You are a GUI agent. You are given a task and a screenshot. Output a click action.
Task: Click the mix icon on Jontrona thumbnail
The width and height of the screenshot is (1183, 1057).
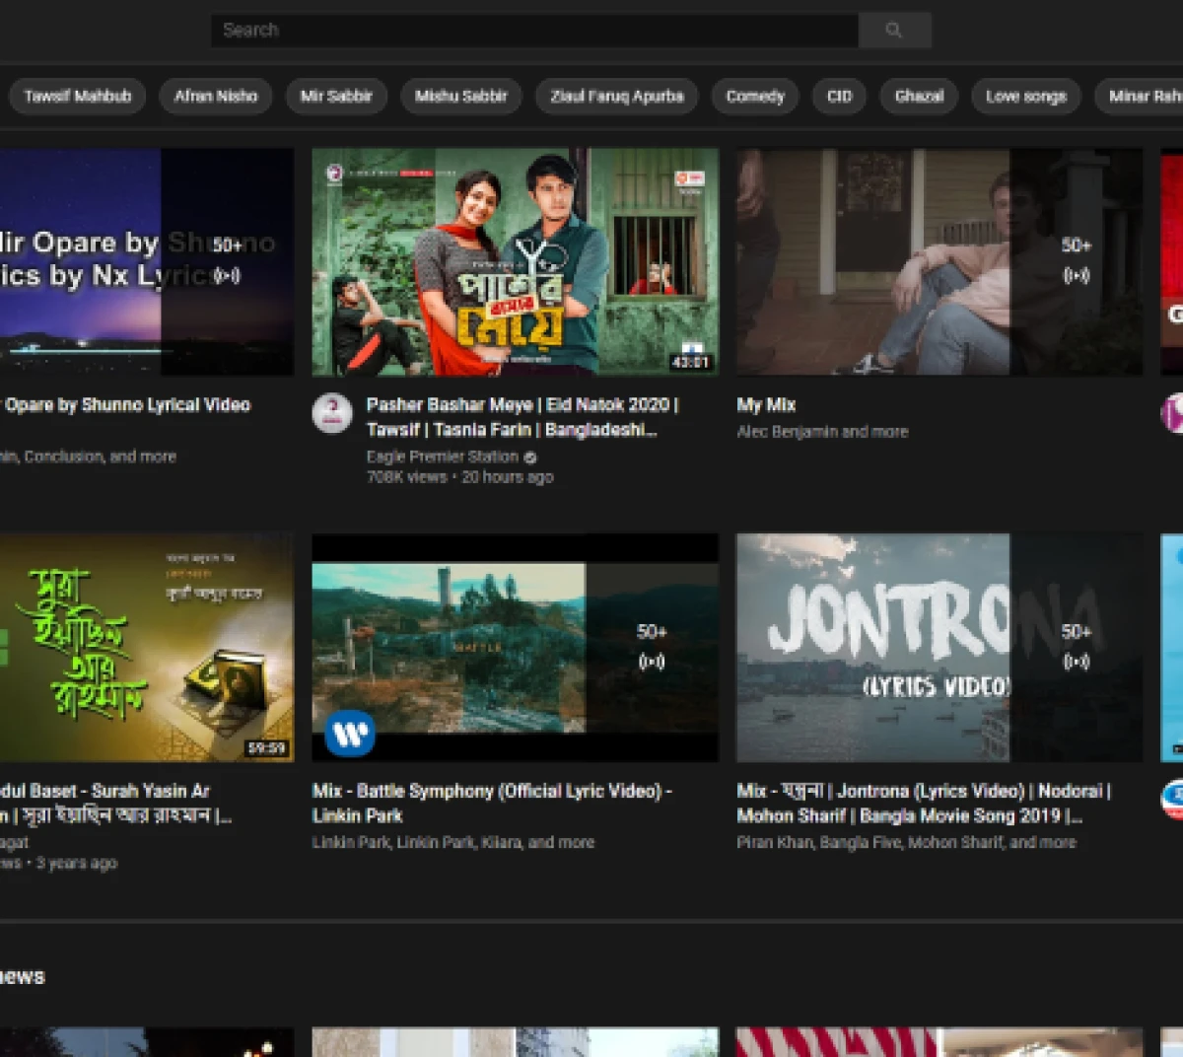1076,662
